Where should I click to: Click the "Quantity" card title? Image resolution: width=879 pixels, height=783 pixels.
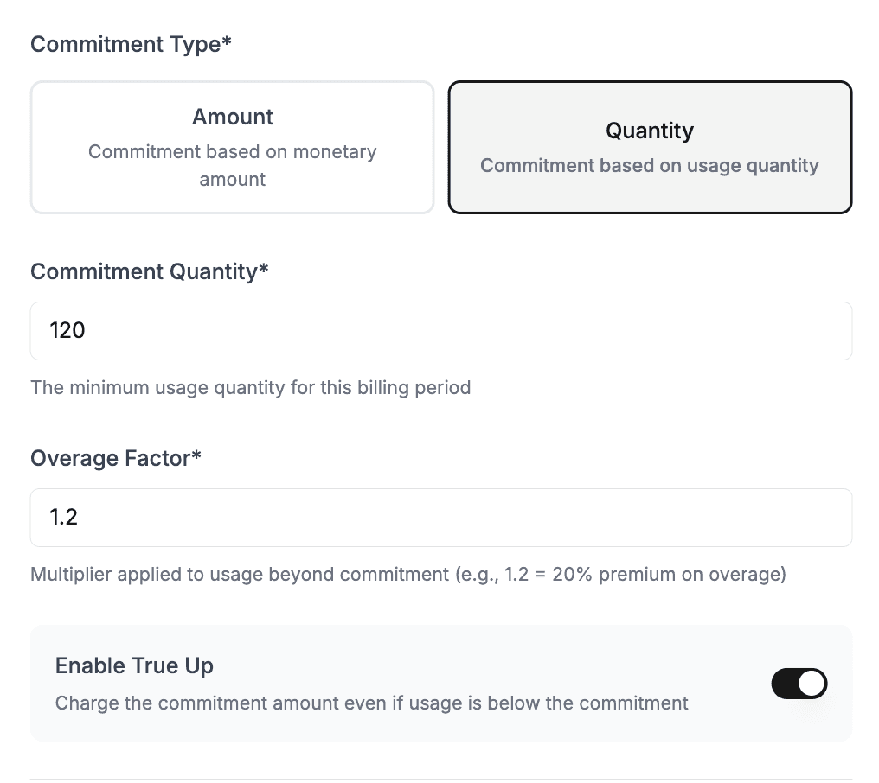click(x=649, y=130)
